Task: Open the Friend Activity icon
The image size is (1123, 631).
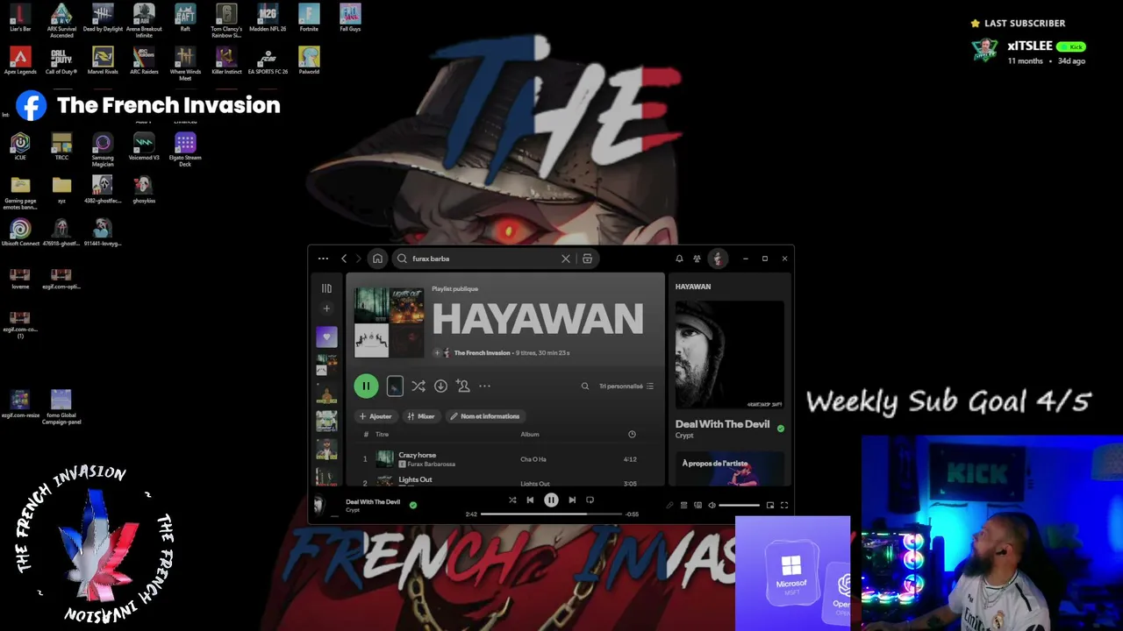Action: 697,259
